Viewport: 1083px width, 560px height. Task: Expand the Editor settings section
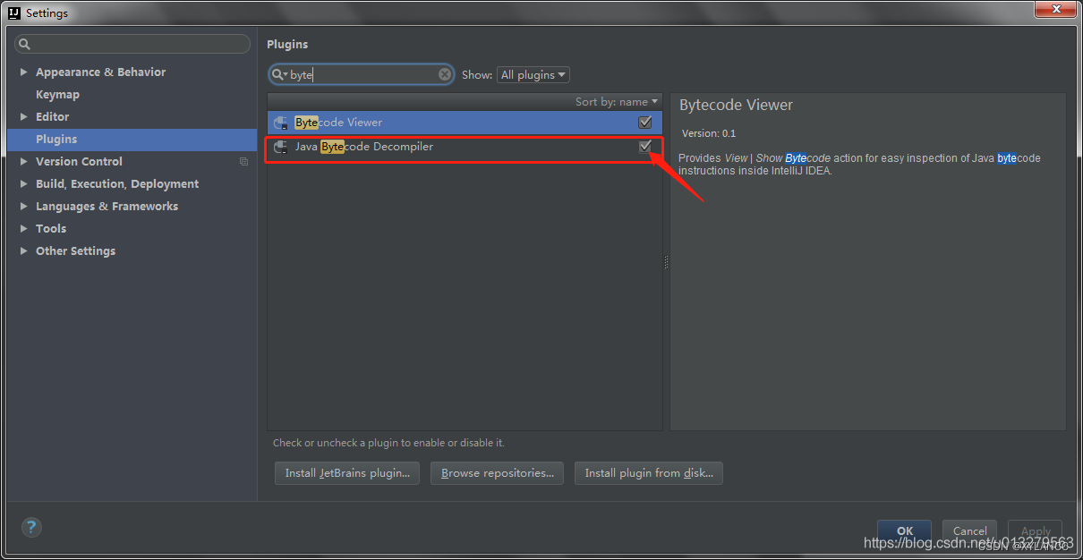[x=24, y=117]
